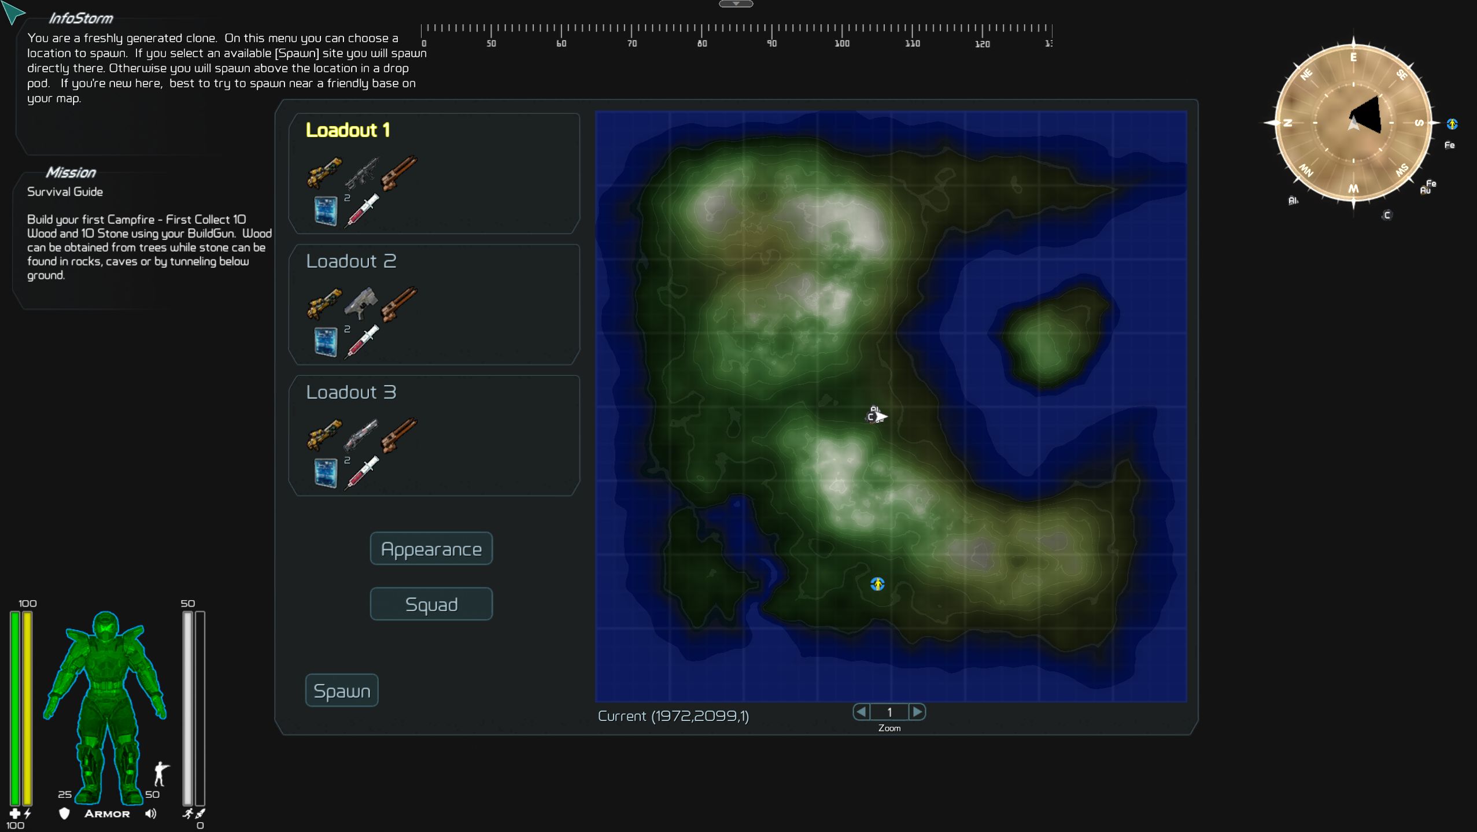Image resolution: width=1477 pixels, height=832 pixels.
Task: Click the InfoStorm heading
Action: [x=81, y=19]
